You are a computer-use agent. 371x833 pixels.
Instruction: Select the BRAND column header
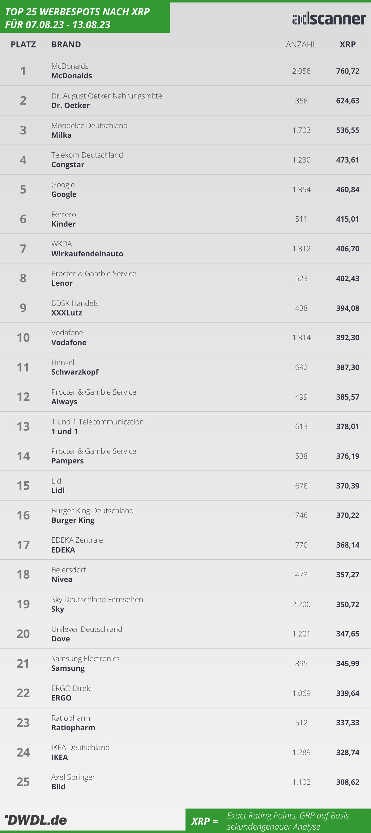66,44
